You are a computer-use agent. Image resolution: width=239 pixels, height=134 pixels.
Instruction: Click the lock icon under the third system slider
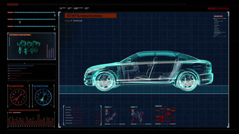click(x=54, y=29)
